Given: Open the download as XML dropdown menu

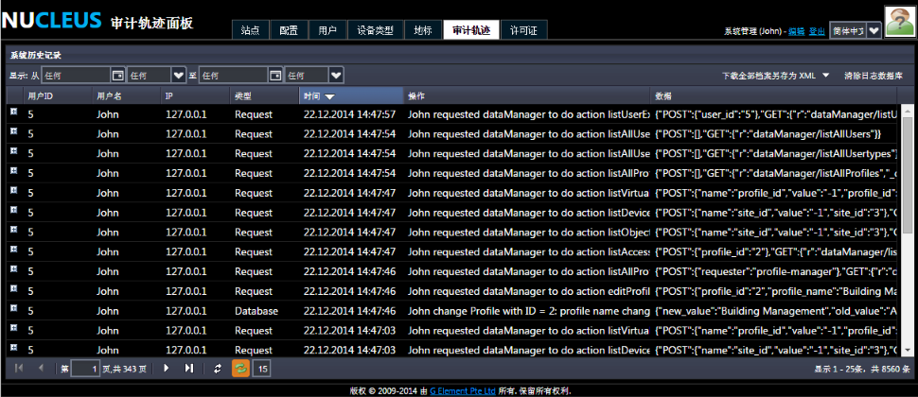Looking at the screenshot, I should (x=825, y=75).
